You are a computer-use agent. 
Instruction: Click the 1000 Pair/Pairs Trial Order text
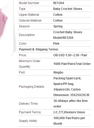point(72,64)
